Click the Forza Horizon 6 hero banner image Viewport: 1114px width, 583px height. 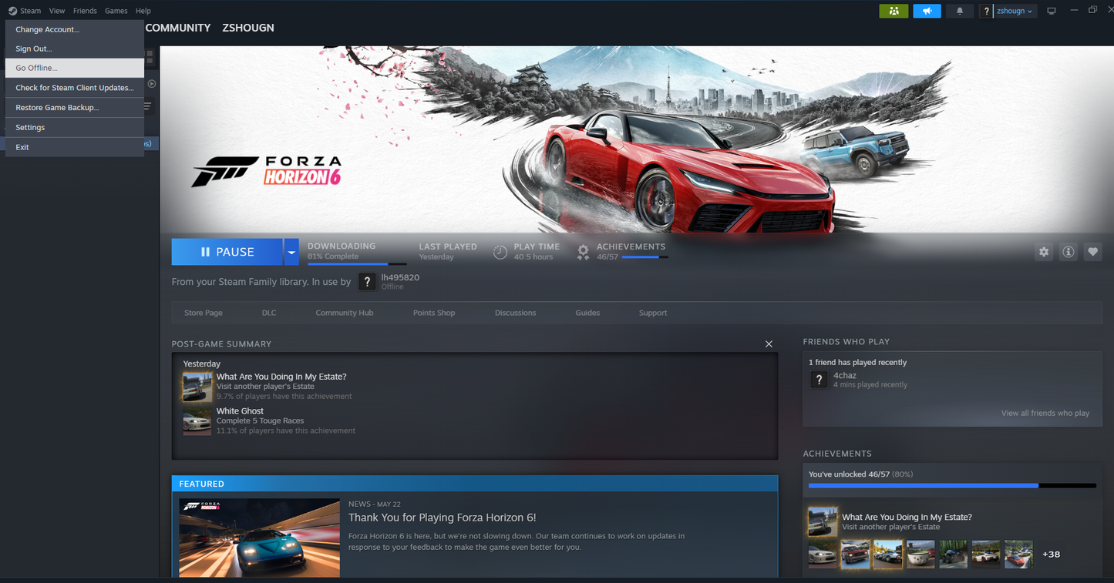(x=637, y=139)
